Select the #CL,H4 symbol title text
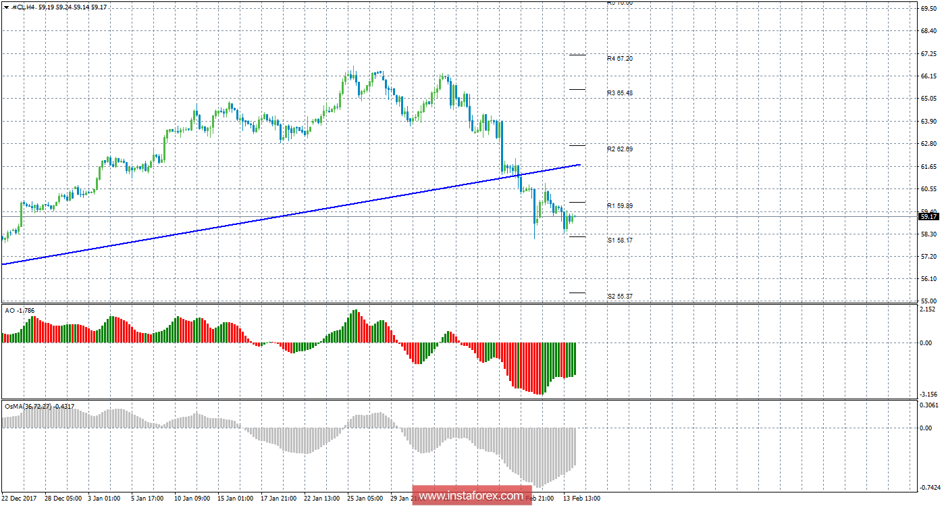944x506 pixels. click(x=24, y=6)
